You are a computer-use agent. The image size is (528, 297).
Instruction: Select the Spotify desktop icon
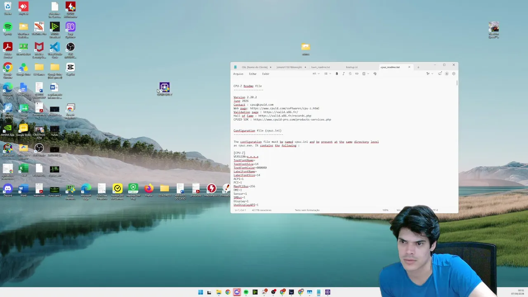8,28
